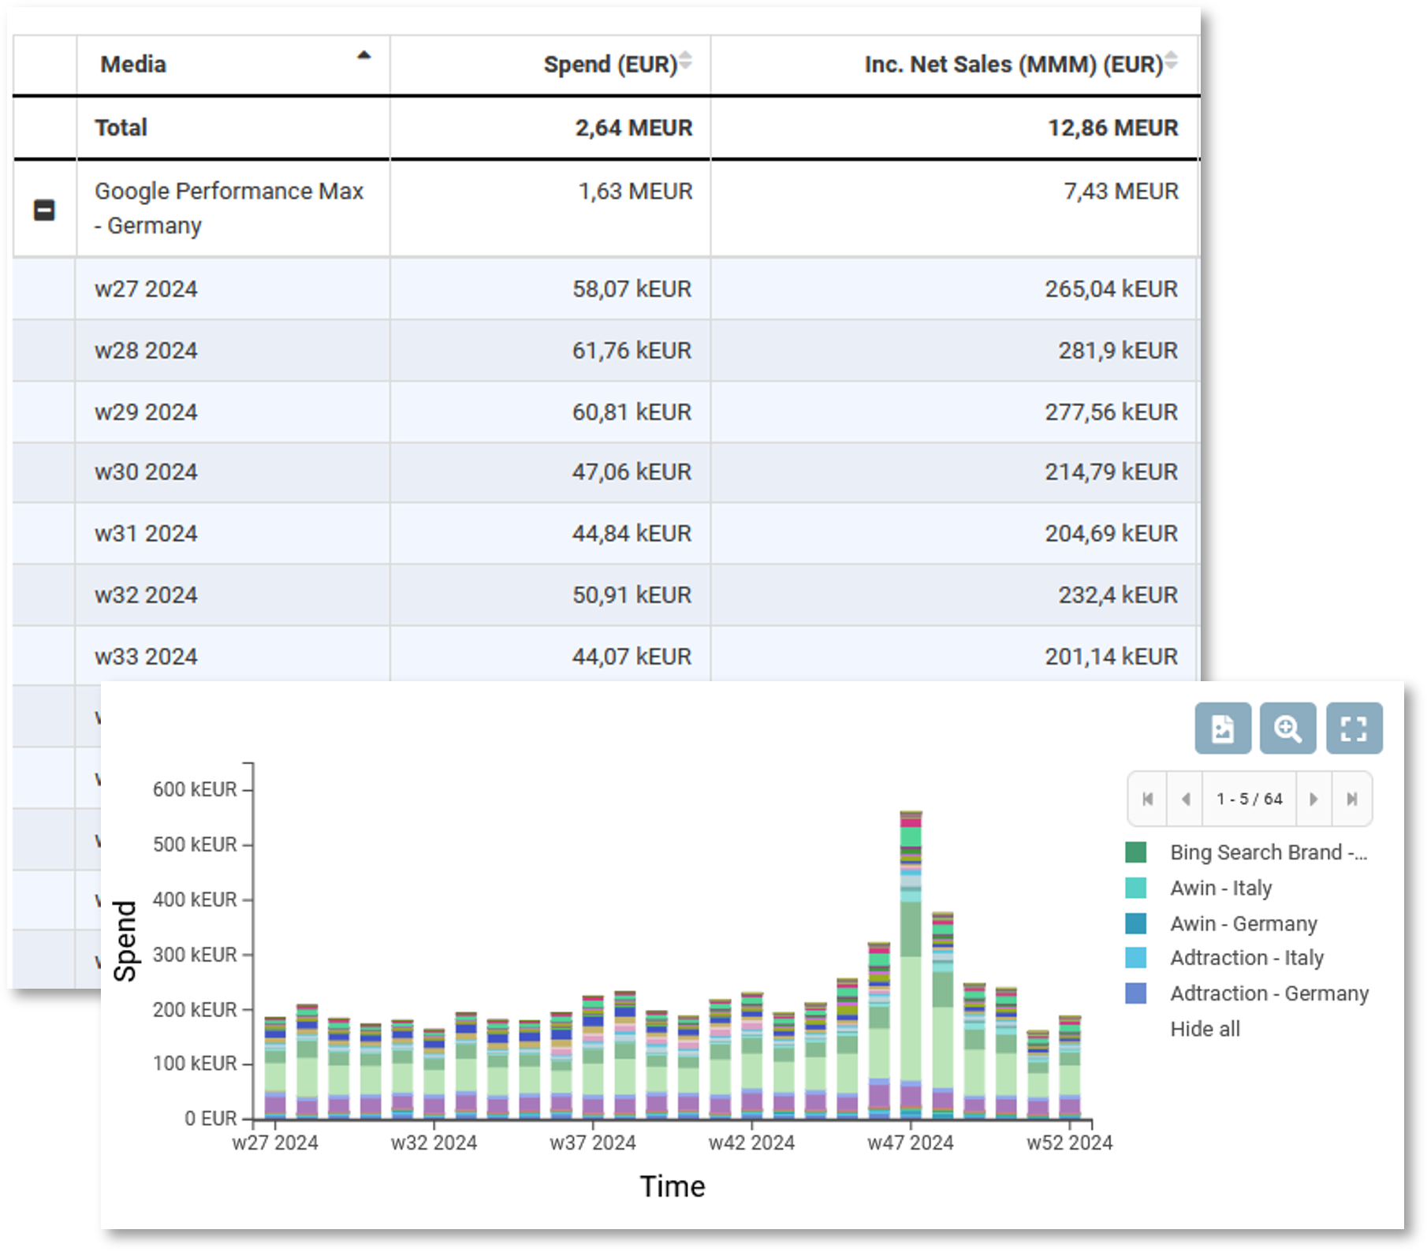Go to next legend page
Viewport: 1427px width, 1252px height.
click(x=1313, y=799)
